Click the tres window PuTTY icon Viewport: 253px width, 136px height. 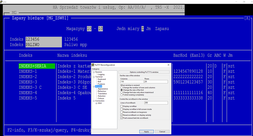tap(1, 2)
